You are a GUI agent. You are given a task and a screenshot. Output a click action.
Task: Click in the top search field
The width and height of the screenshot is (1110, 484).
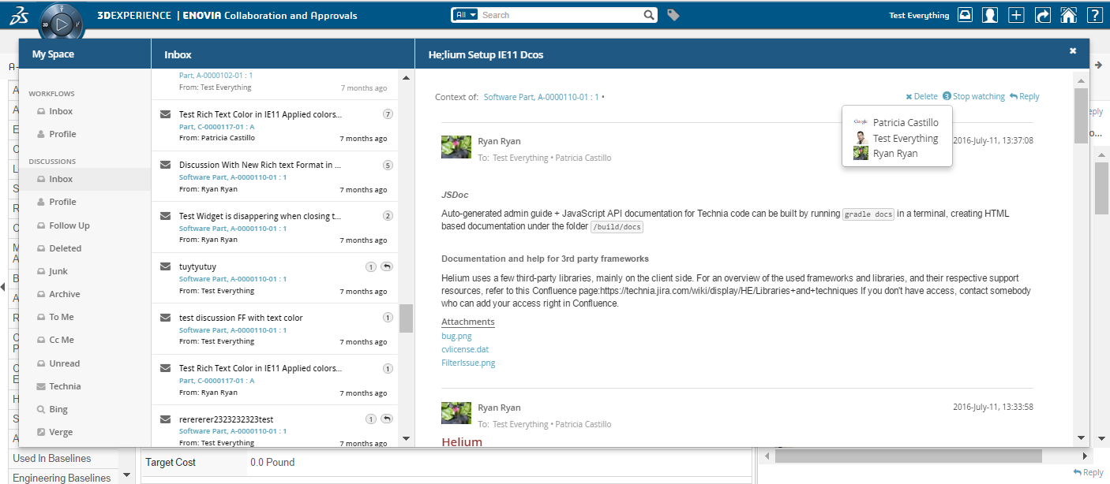coord(561,15)
